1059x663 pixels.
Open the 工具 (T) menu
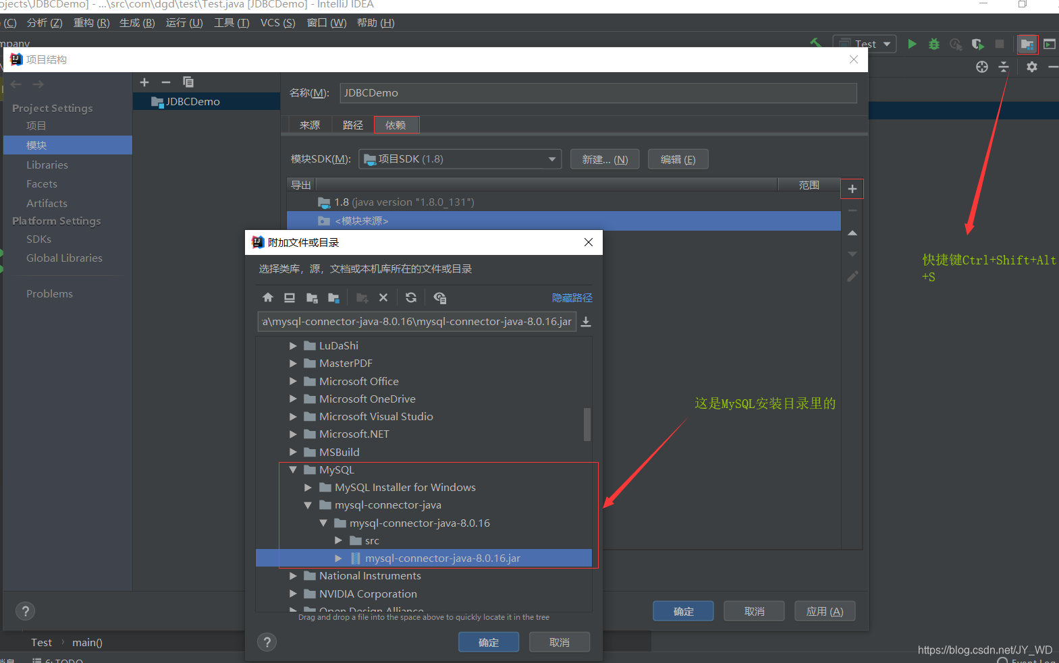click(x=232, y=23)
